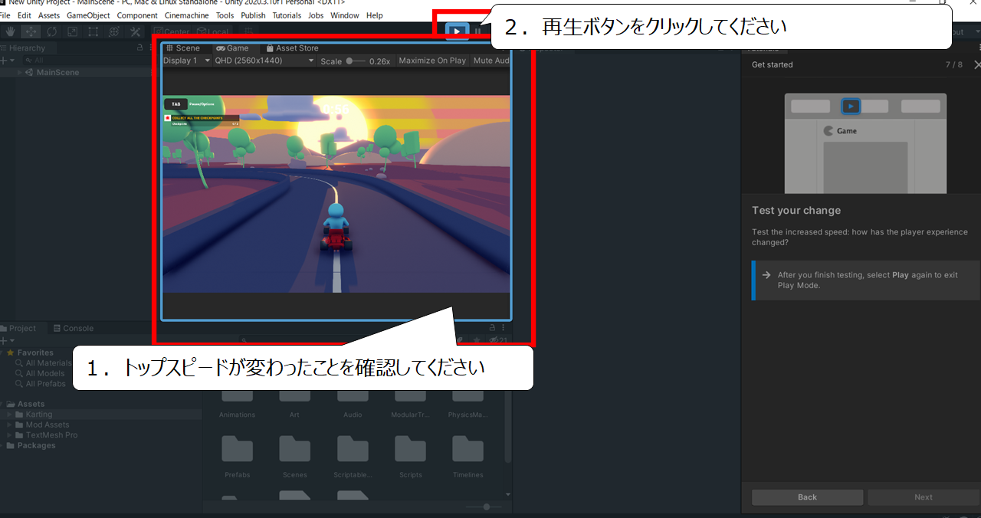Select All Materials under Favorites
The height and width of the screenshot is (518, 981).
(44, 363)
